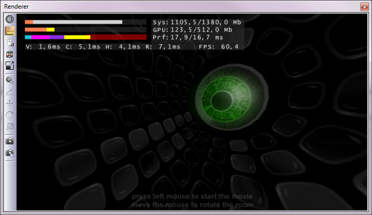
Task: Take a screenshot with the camera icon
Action: 10,141
